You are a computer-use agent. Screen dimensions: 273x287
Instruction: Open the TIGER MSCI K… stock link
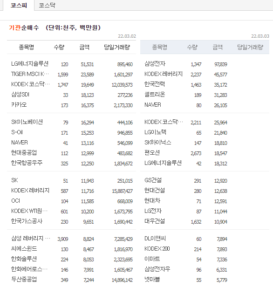click(30, 74)
